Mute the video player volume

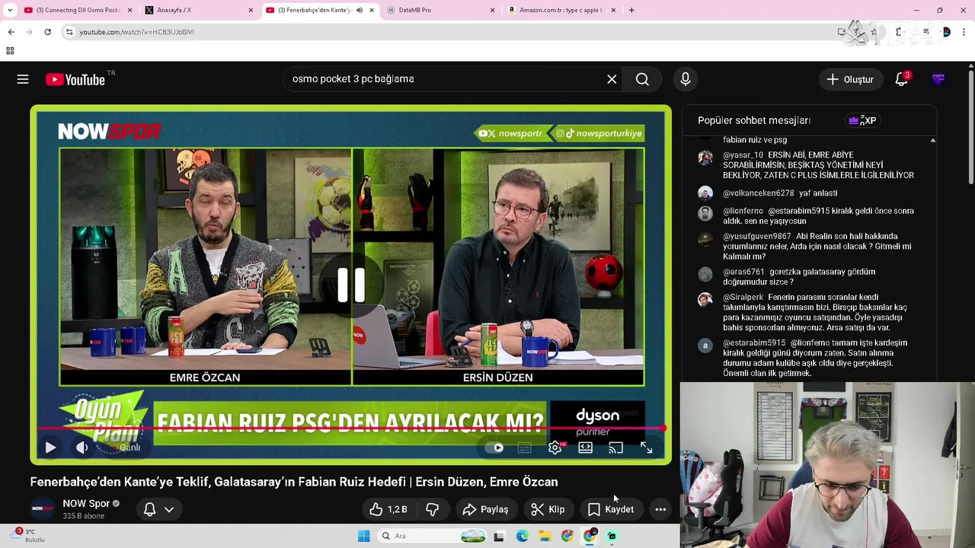pos(82,448)
